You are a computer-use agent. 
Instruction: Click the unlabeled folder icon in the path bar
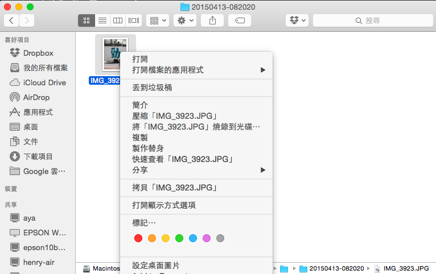284,269
